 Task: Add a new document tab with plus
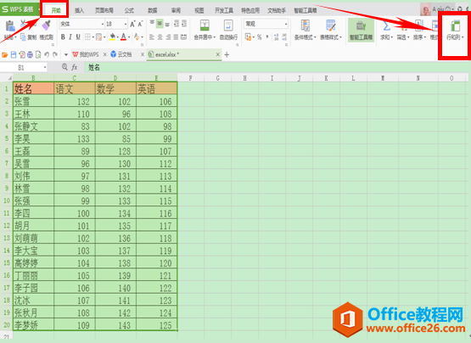click(x=227, y=54)
